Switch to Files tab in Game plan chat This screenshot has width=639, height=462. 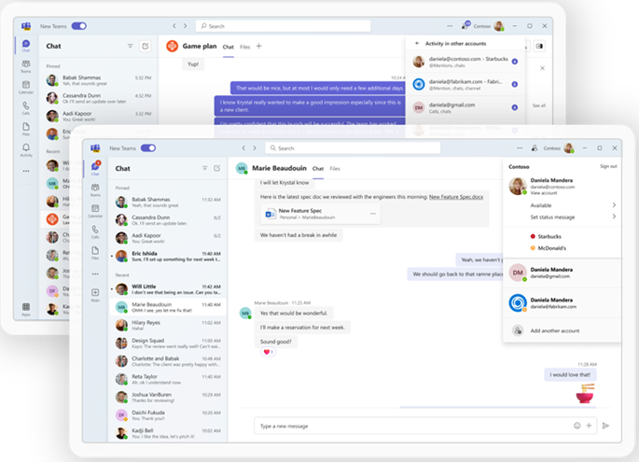(245, 47)
